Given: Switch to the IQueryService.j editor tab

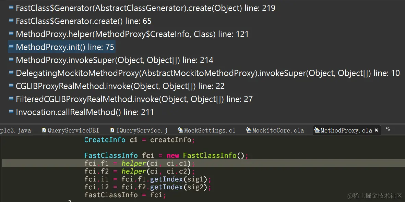Looking at the screenshot, I should coord(139,130).
